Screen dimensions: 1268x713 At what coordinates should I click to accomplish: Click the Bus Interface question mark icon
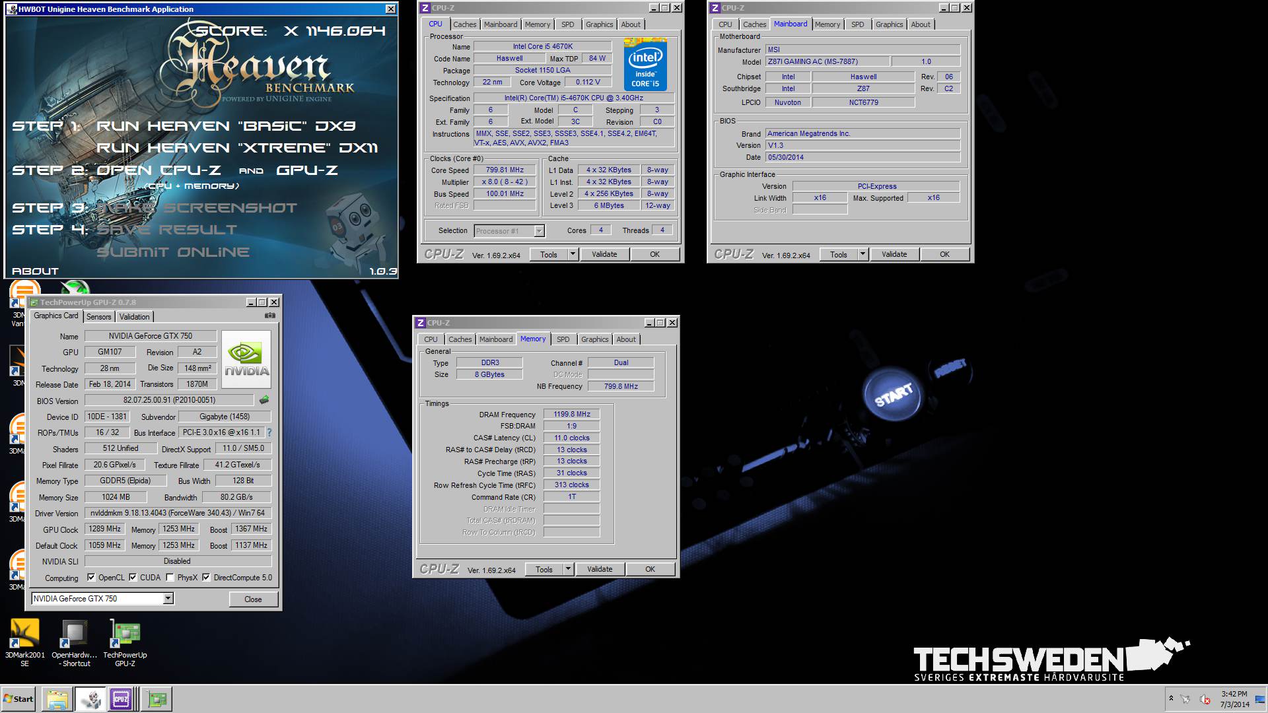pos(269,432)
